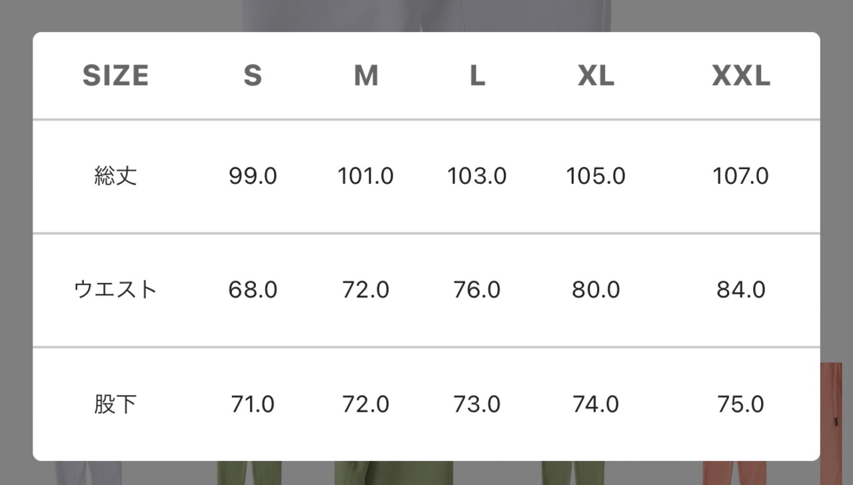This screenshot has width=853, height=485.
Task: Click the 84.0 waist value for XXL
Action: point(741,290)
